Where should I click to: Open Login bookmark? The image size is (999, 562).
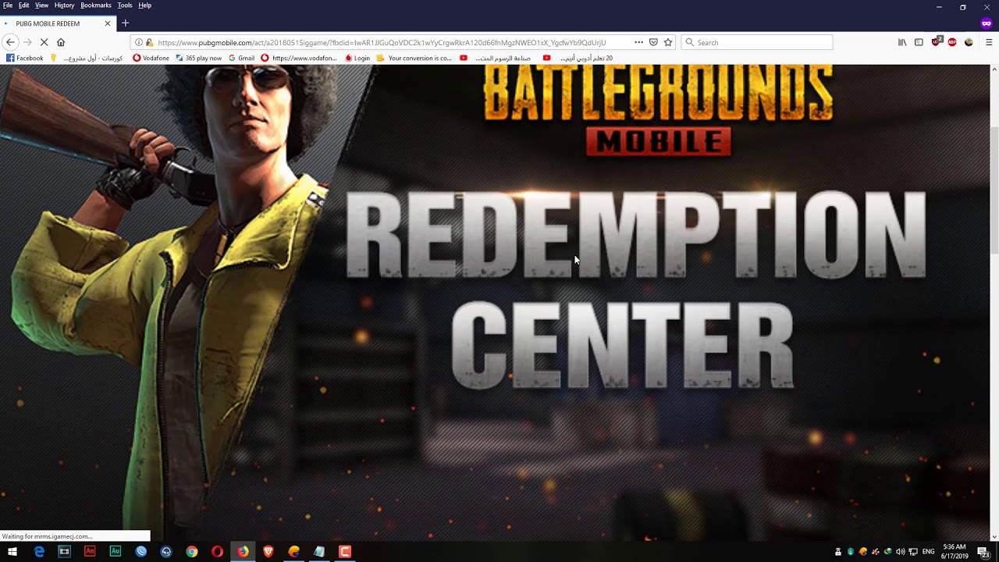[357, 59]
